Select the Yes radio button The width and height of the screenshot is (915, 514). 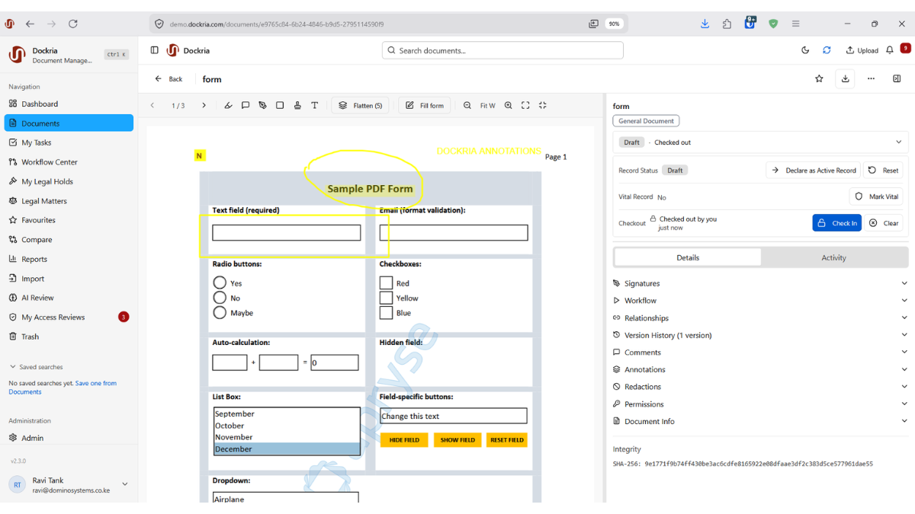pos(220,283)
